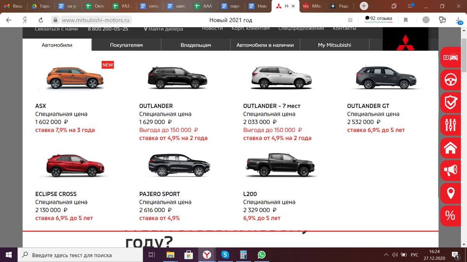Click the L200 model name
This screenshot has height=262, width=467.
tap(250, 194)
